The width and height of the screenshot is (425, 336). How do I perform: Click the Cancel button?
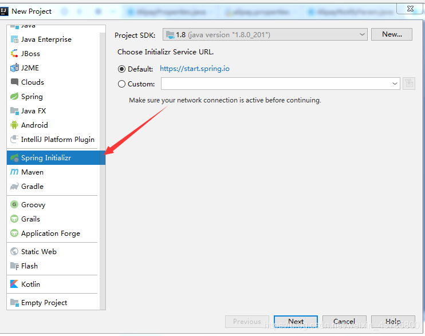tap(344, 321)
